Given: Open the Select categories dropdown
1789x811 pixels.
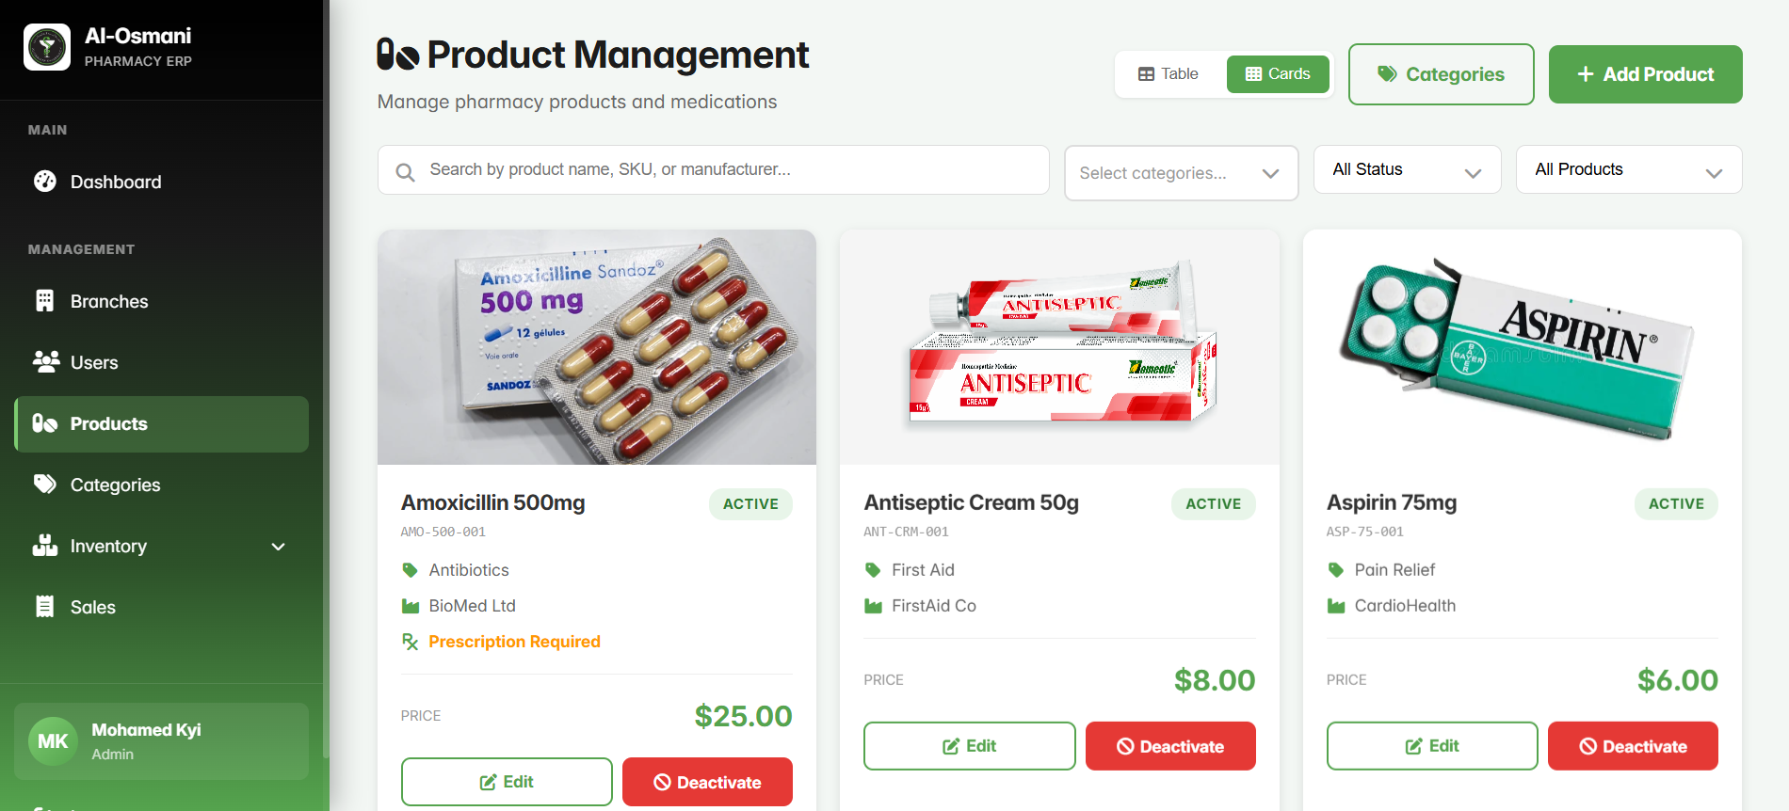Looking at the screenshot, I should (x=1181, y=173).
